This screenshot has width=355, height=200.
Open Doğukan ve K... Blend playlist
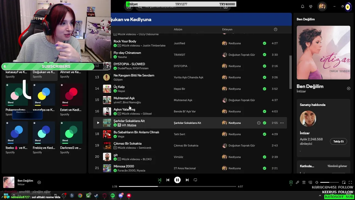point(44,72)
